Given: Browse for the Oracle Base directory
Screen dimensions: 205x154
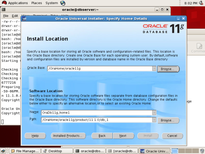Looking at the screenshot, I should click(168, 69).
